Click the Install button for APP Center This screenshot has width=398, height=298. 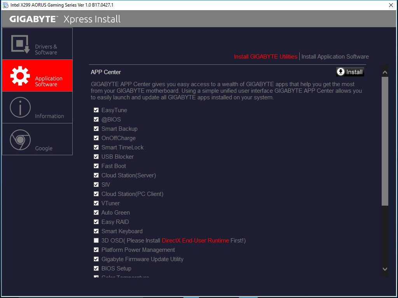350,72
